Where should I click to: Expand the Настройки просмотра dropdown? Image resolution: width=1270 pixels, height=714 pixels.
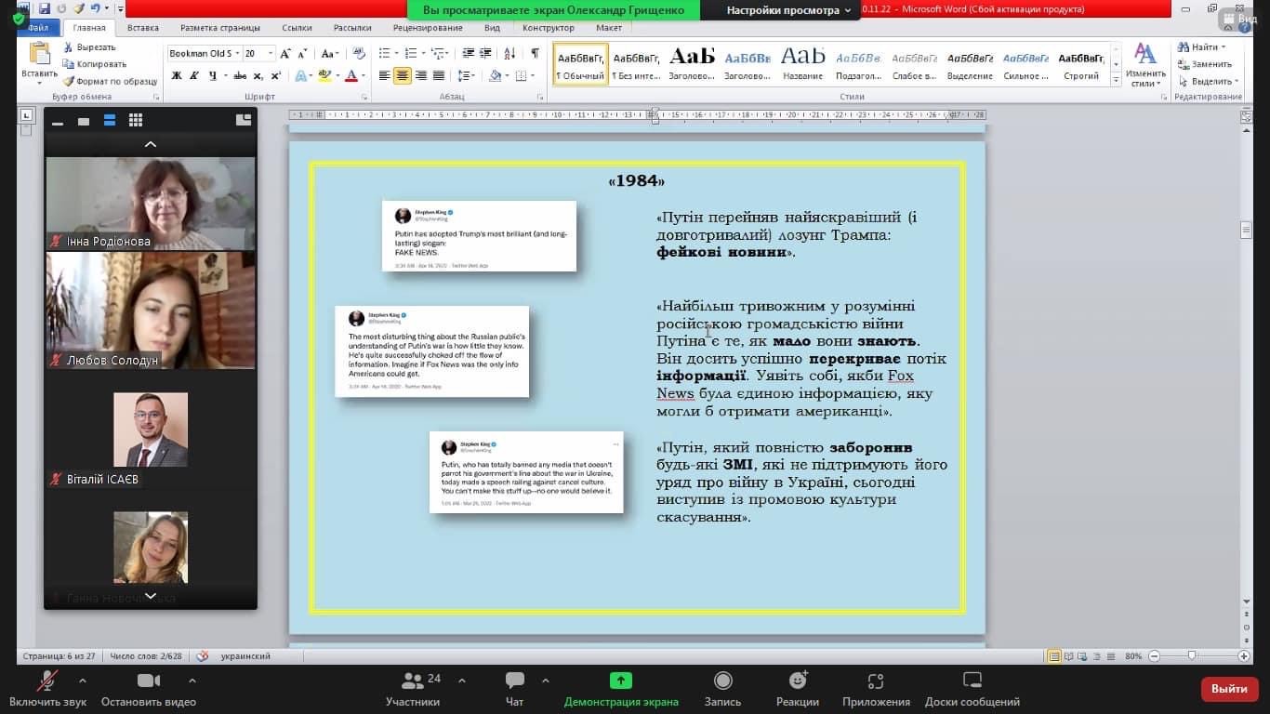pos(788,10)
